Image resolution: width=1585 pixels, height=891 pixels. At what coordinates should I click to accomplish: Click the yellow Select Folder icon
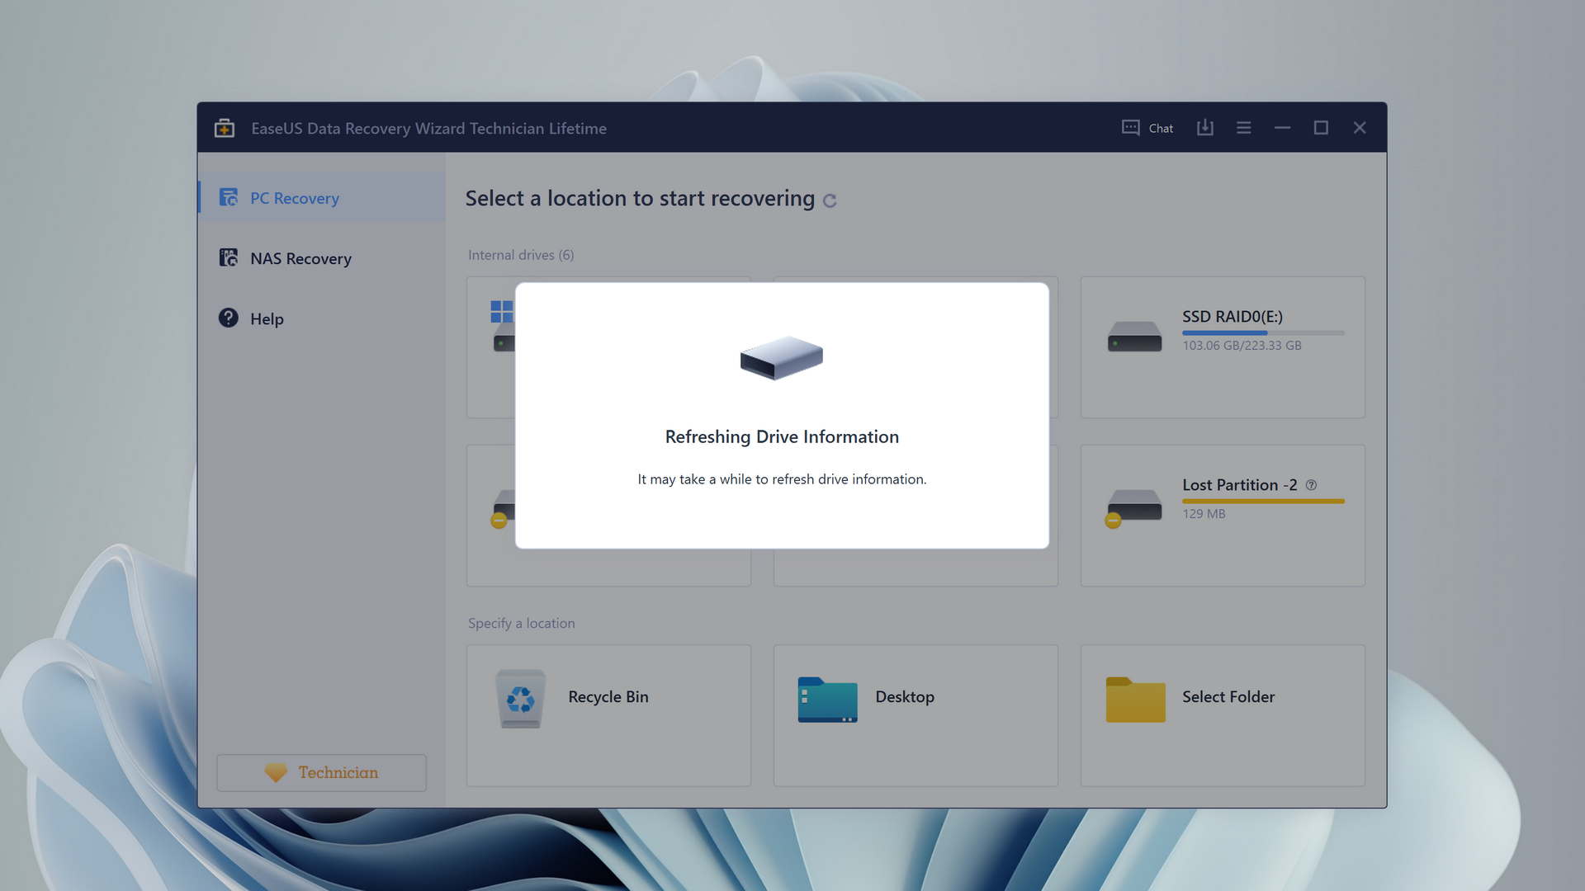pos(1135,700)
